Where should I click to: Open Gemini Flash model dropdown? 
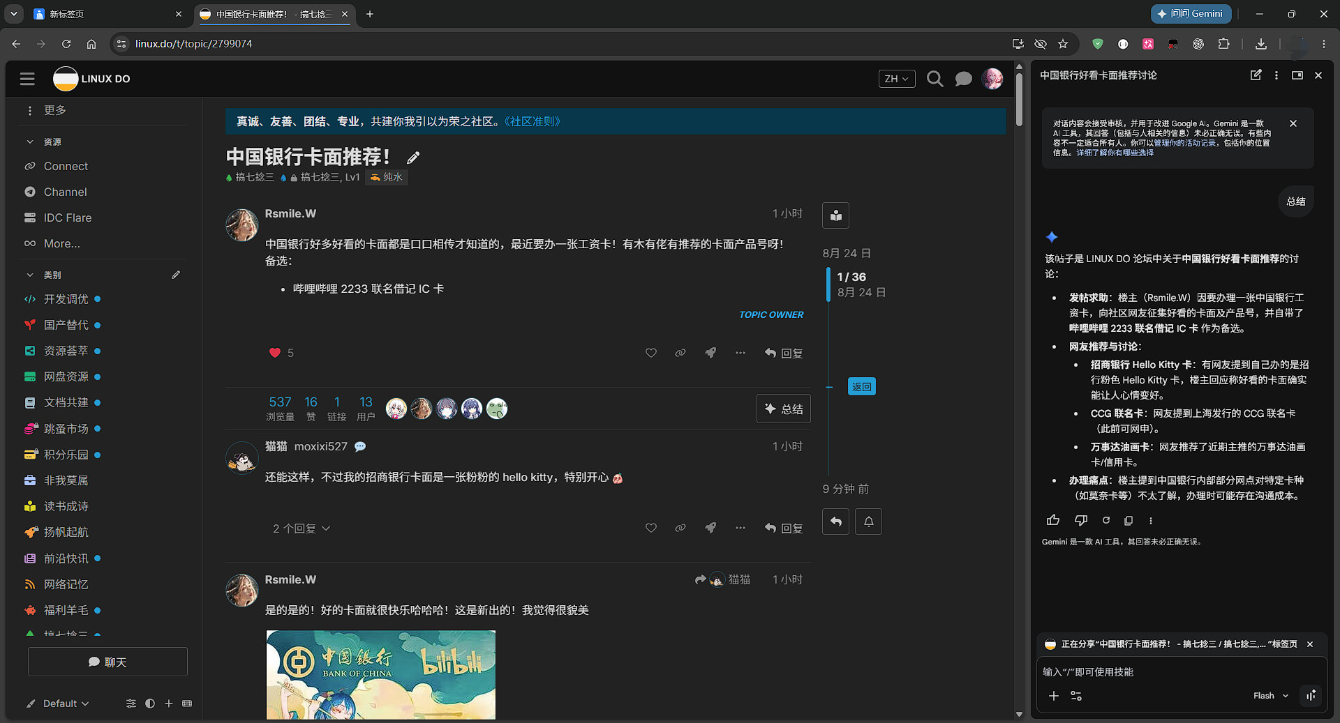tap(1270, 696)
